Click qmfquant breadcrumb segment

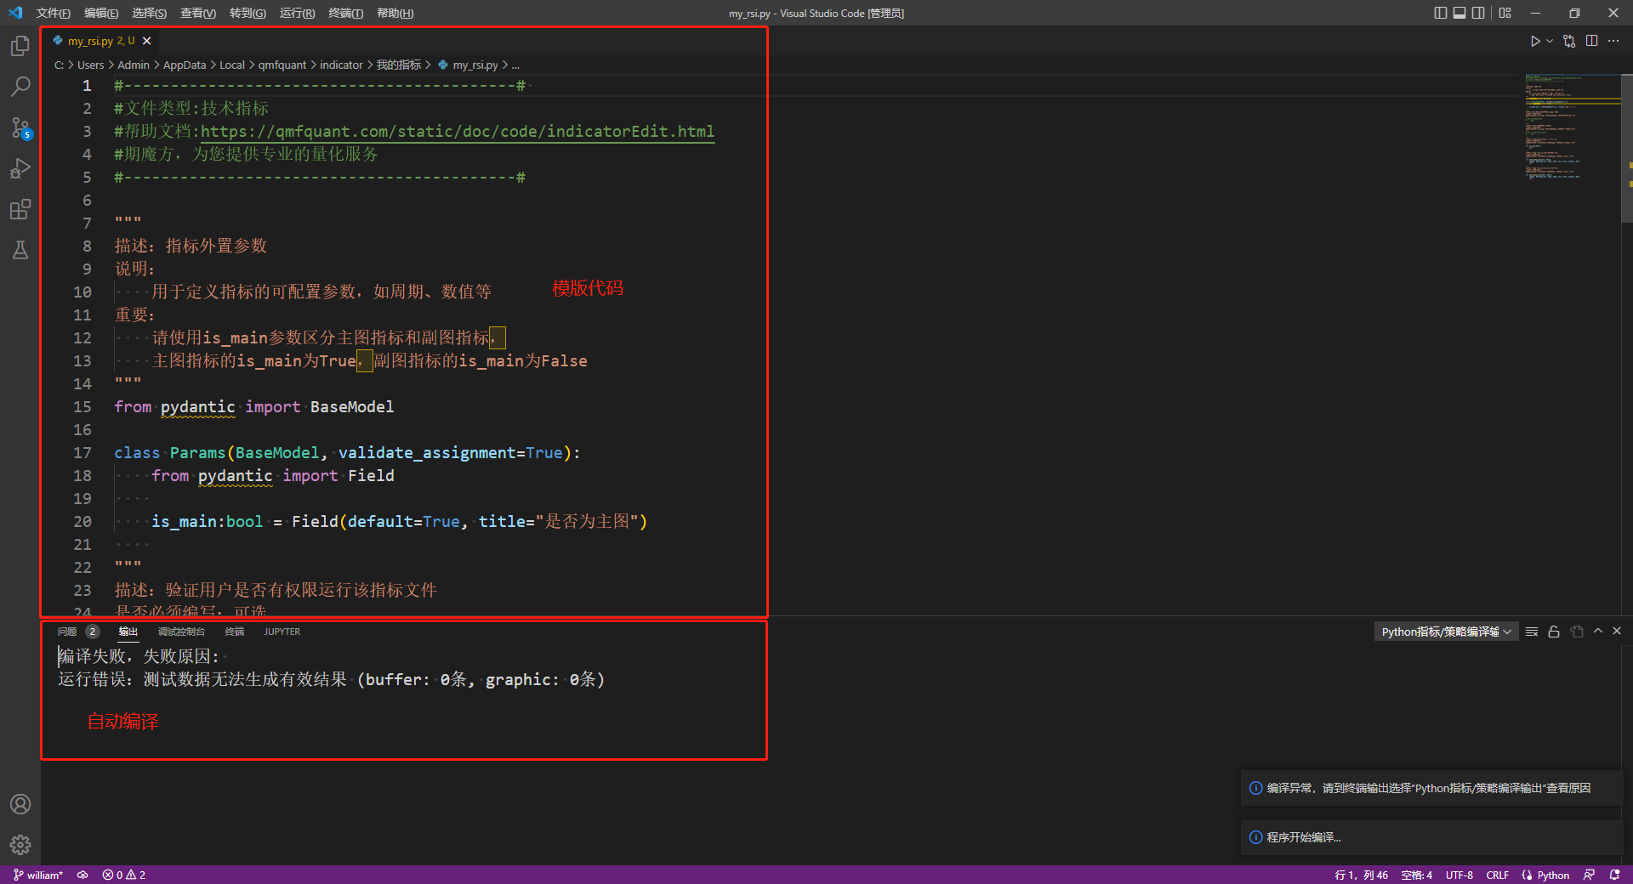pos(282,65)
